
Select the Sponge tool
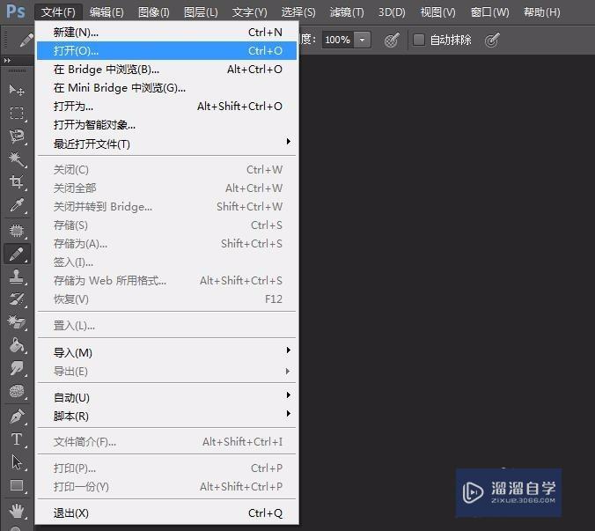click(17, 391)
